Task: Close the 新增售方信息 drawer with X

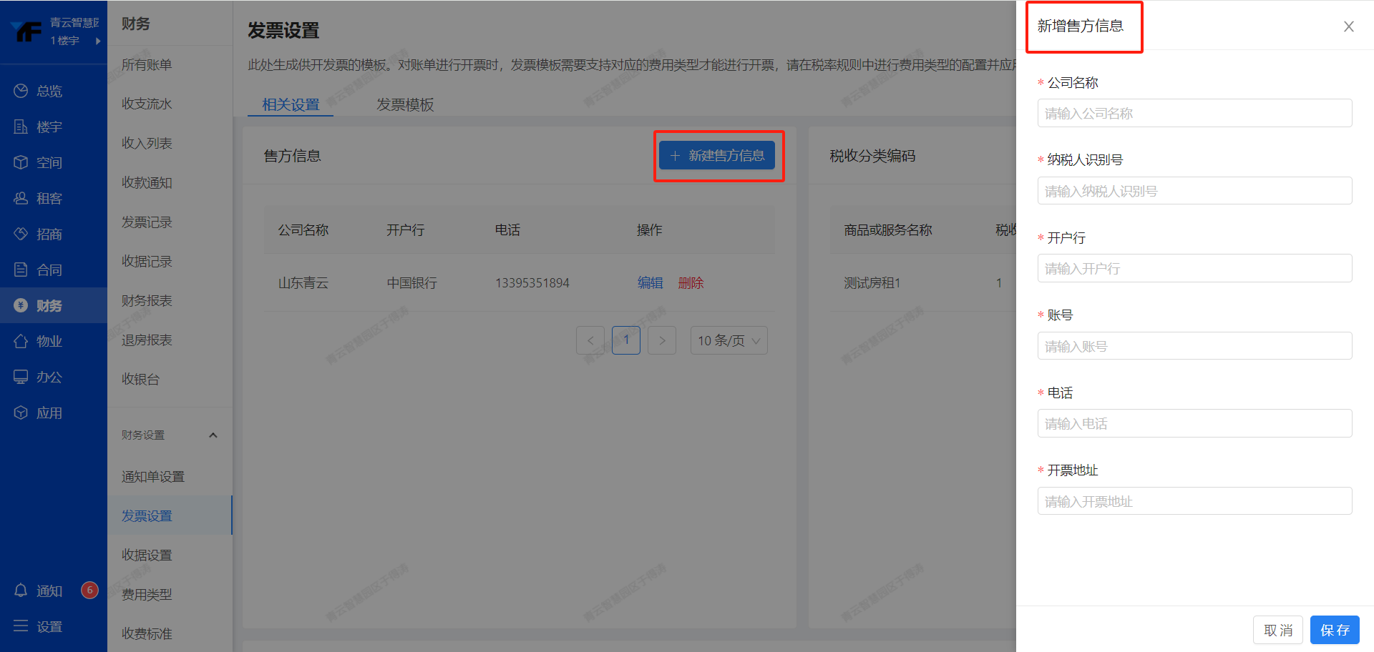Action: (x=1348, y=26)
